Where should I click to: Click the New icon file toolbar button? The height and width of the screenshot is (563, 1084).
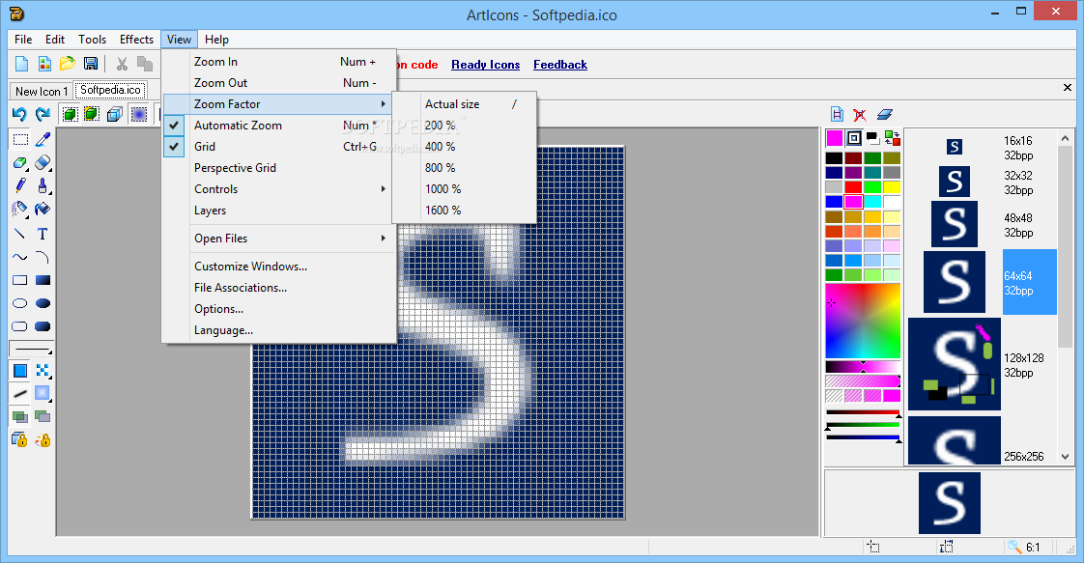[22, 65]
